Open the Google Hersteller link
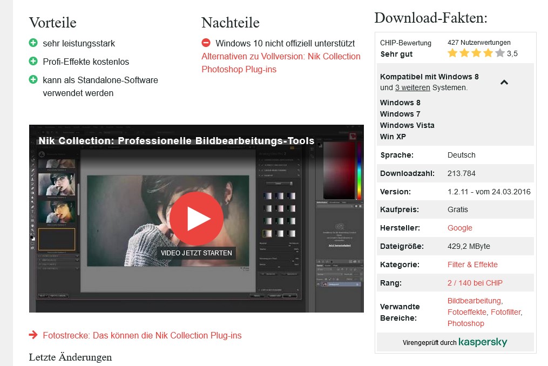The image size is (548, 366). [x=459, y=228]
